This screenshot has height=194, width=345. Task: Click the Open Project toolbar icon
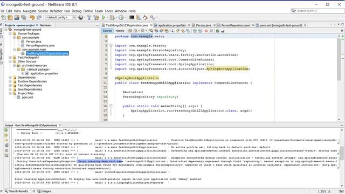(17, 17)
